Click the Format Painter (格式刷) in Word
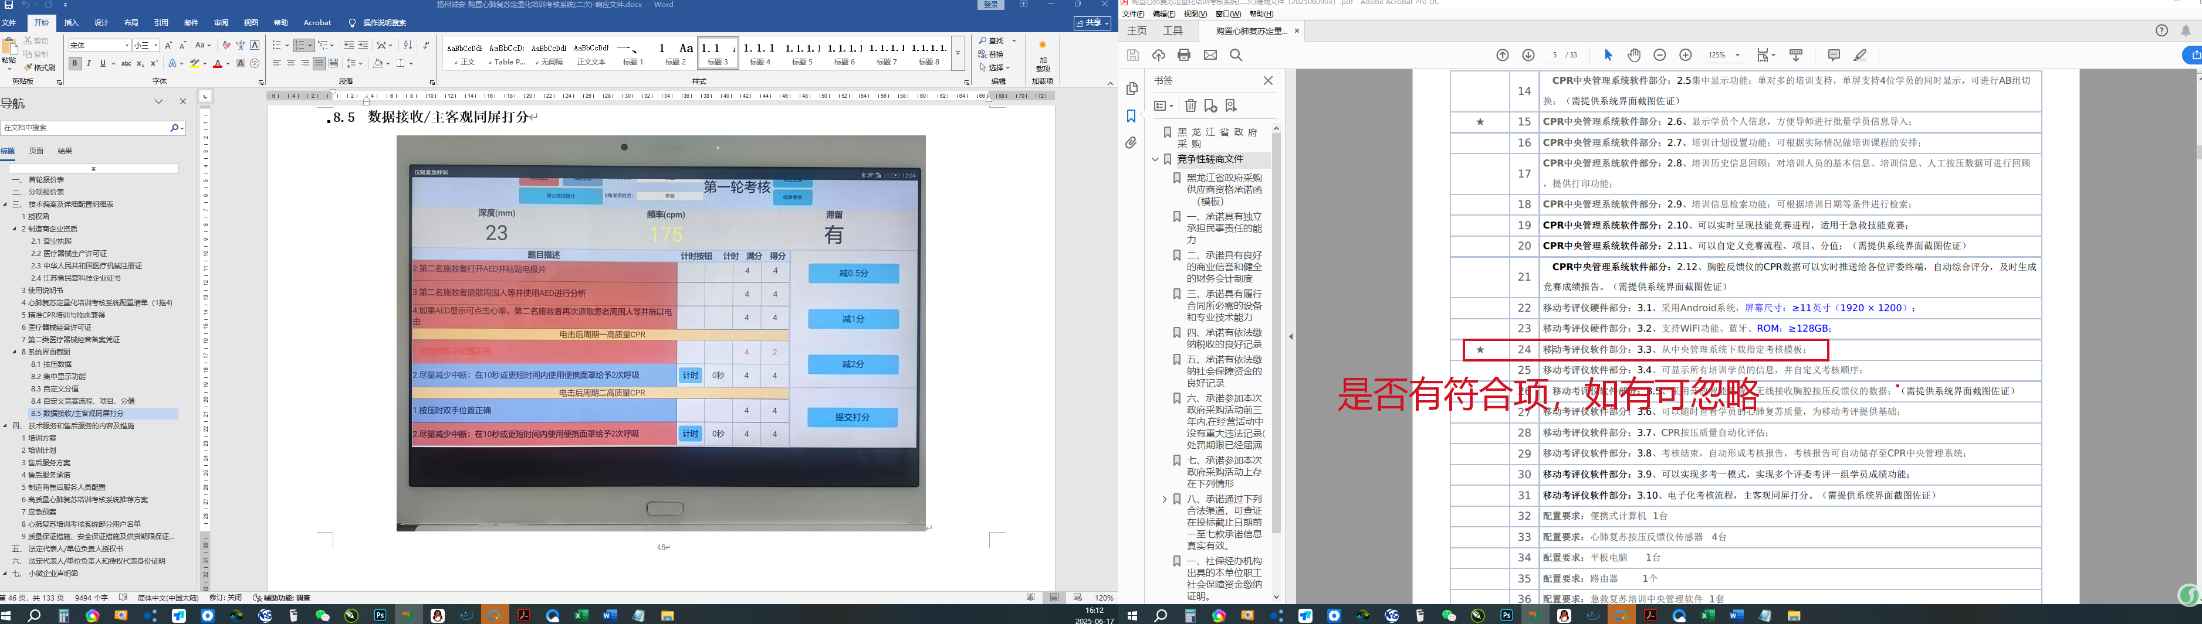This screenshot has height=624, width=2202. (39, 67)
